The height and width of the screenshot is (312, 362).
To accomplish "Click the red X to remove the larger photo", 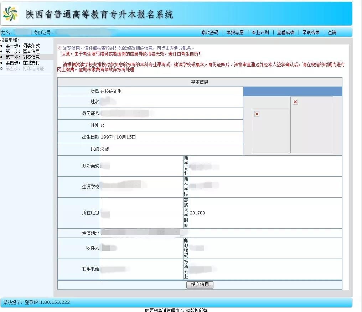I will click(295, 102).
